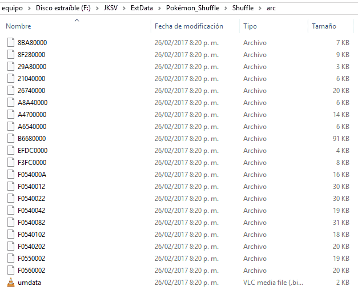The image size is (358, 294).
Task: Select file name EFDC0000
Action: [33, 151]
